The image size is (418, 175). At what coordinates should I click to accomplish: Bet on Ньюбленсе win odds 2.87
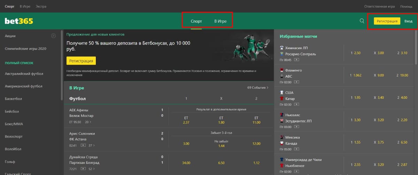tap(402, 165)
